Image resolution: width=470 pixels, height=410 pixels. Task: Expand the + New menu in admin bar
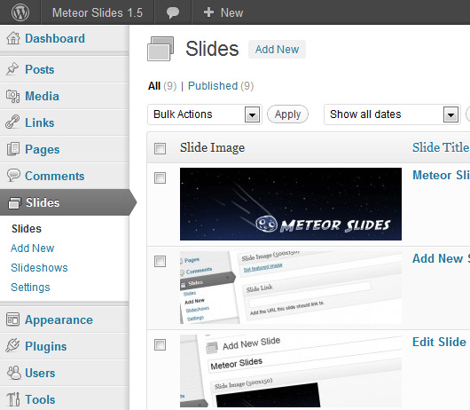point(223,12)
